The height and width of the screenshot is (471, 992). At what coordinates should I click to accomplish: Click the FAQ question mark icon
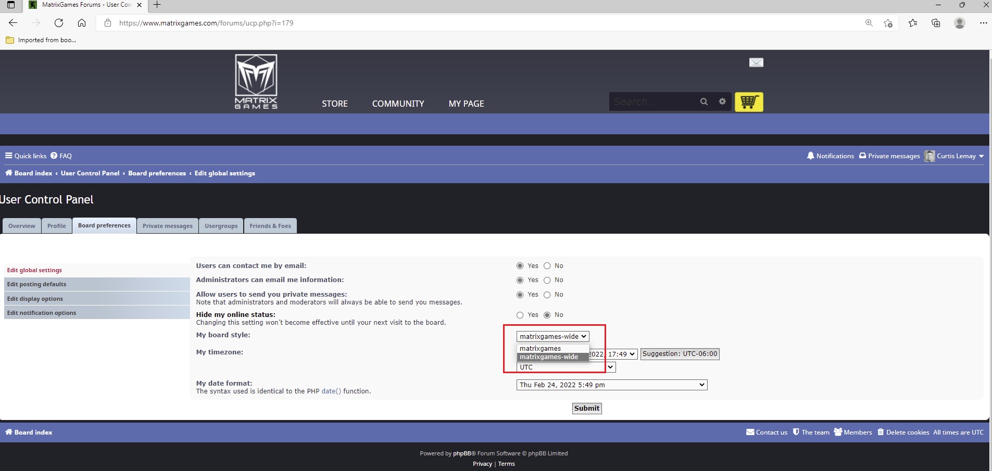coord(54,156)
